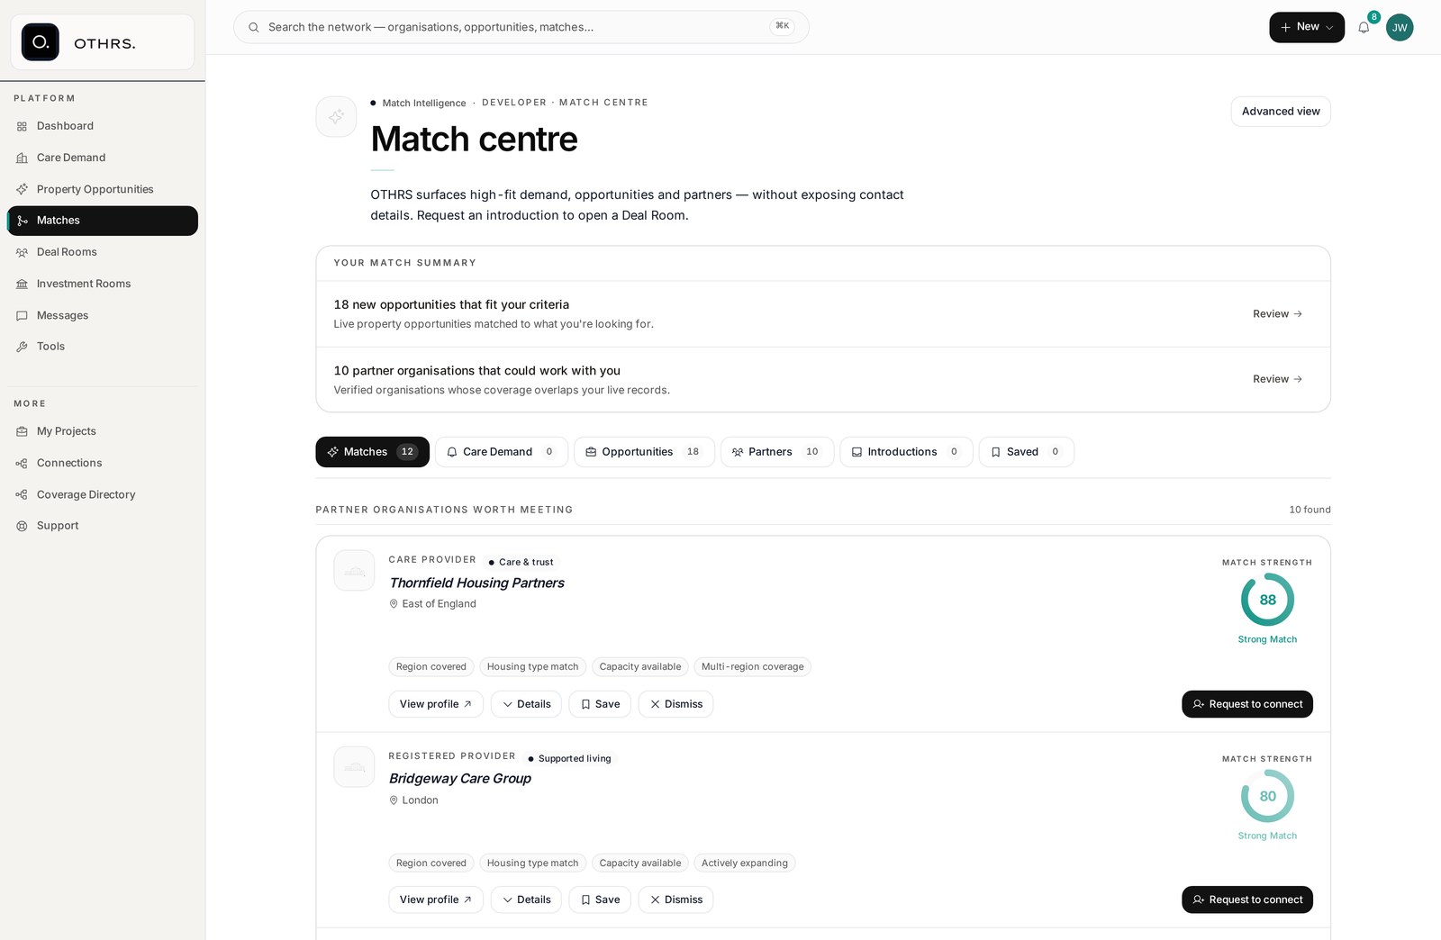Save Thornfield Housing Partners match

pos(600,704)
